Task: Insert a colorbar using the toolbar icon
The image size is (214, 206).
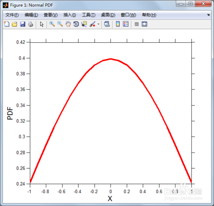Action: [118, 24]
